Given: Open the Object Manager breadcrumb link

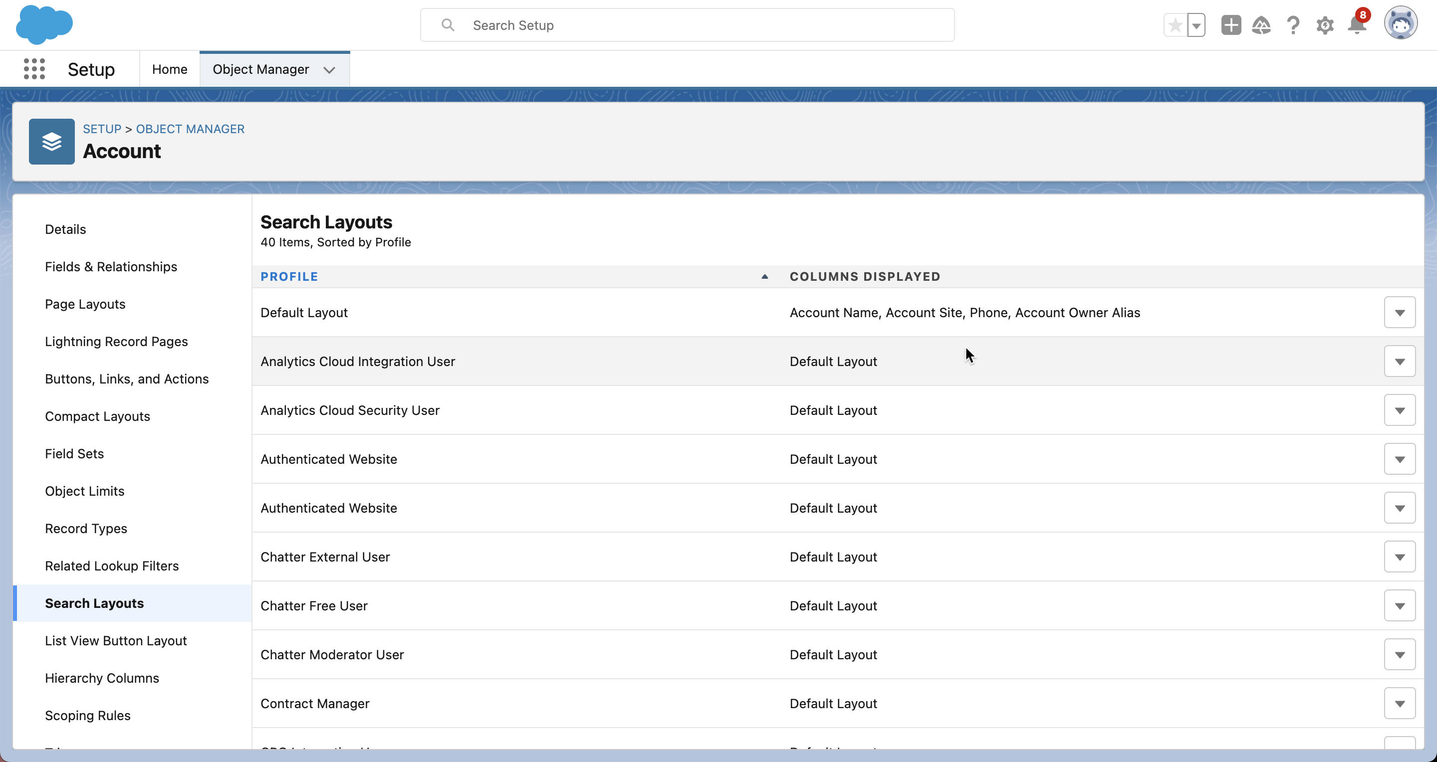Looking at the screenshot, I should [190, 129].
